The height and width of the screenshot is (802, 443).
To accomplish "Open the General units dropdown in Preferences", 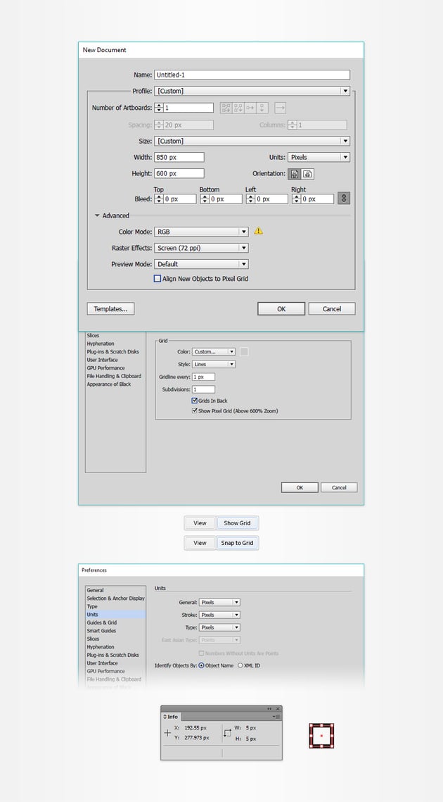I will 219,603.
